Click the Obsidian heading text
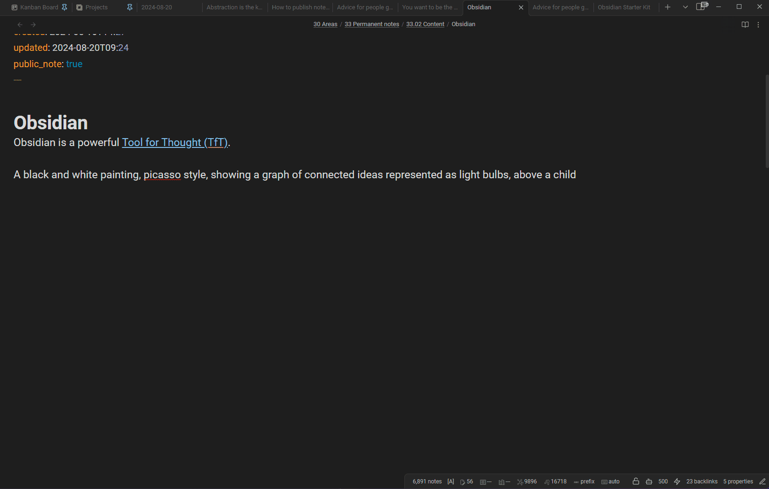769x489 pixels. [51, 123]
